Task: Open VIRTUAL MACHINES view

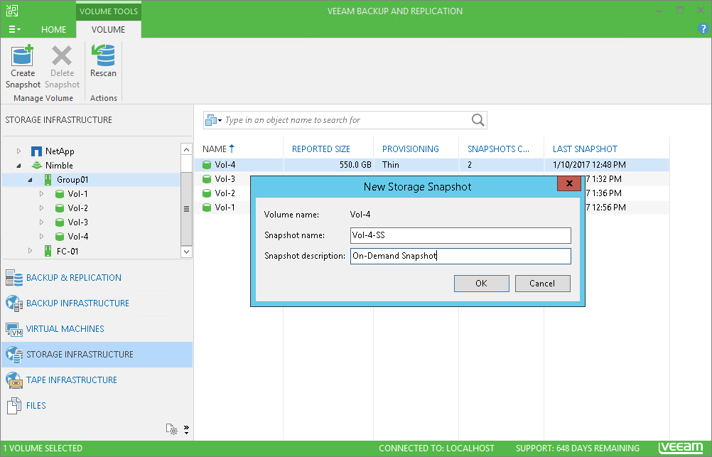Action: pos(65,329)
